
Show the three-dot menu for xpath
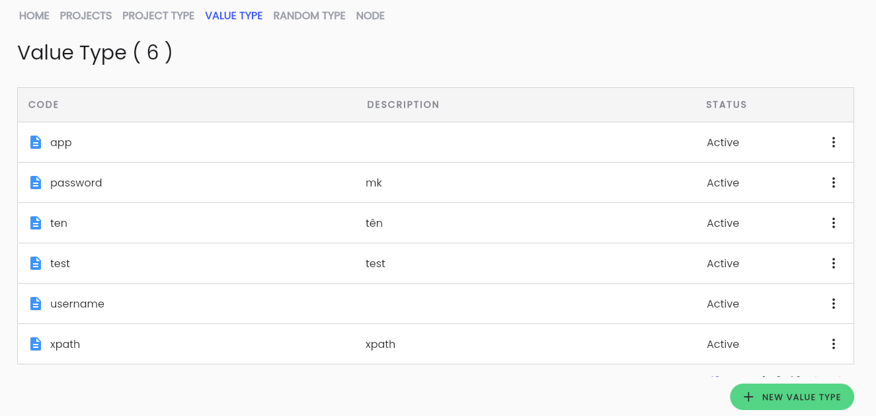(x=834, y=344)
